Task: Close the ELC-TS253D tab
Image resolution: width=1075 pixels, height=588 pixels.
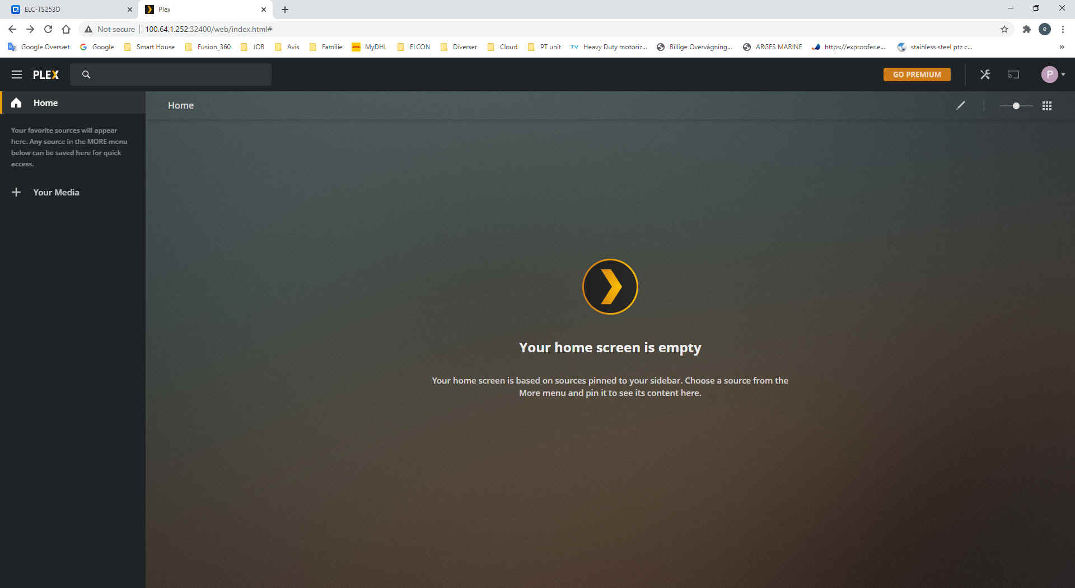Action: [x=130, y=10]
